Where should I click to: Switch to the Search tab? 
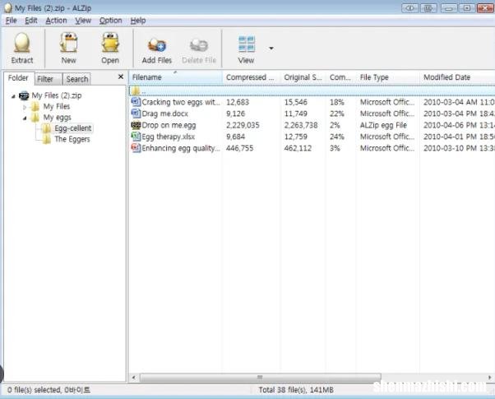pyautogui.click(x=77, y=79)
